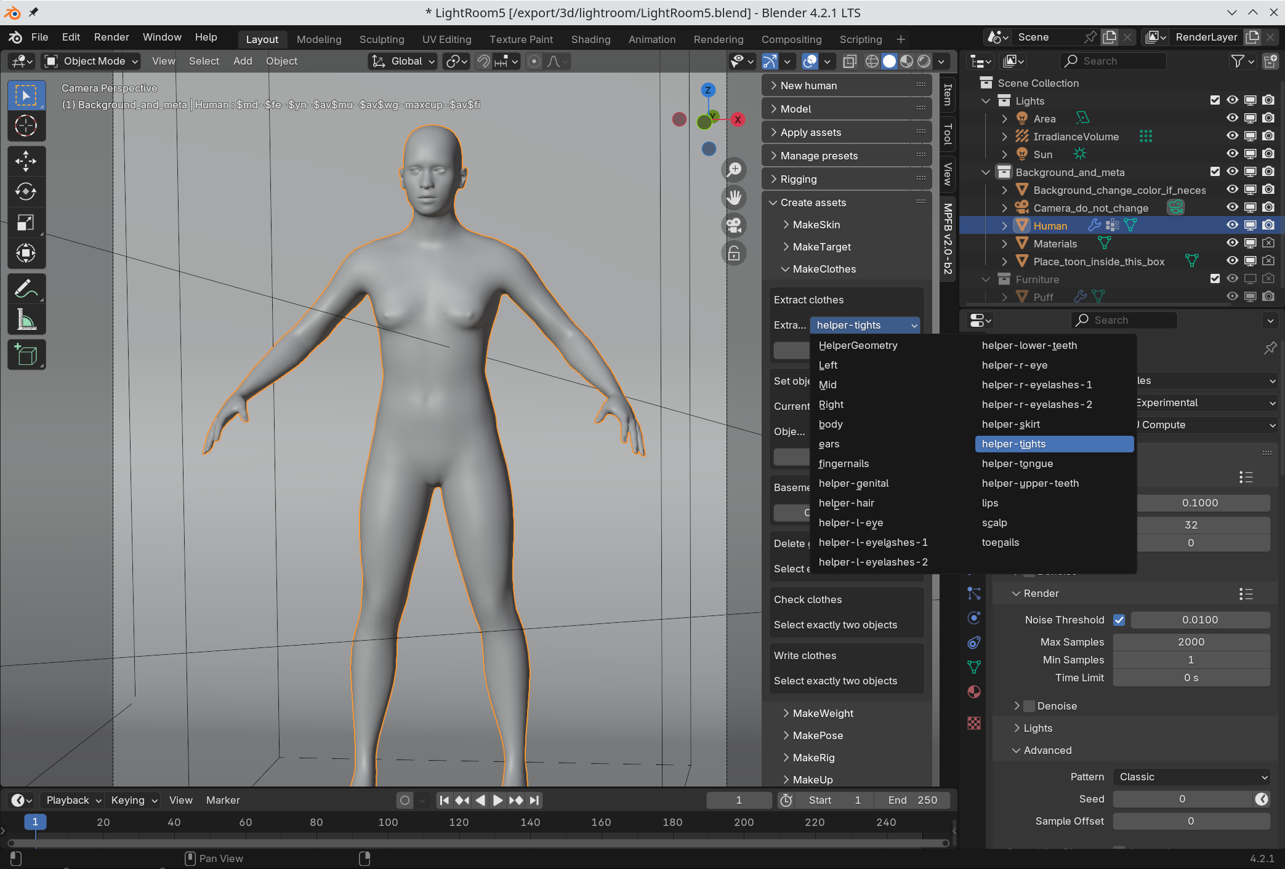The image size is (1285, 869).
Task: Toggle camera view icon in viewport
Action: click(734, 225)
